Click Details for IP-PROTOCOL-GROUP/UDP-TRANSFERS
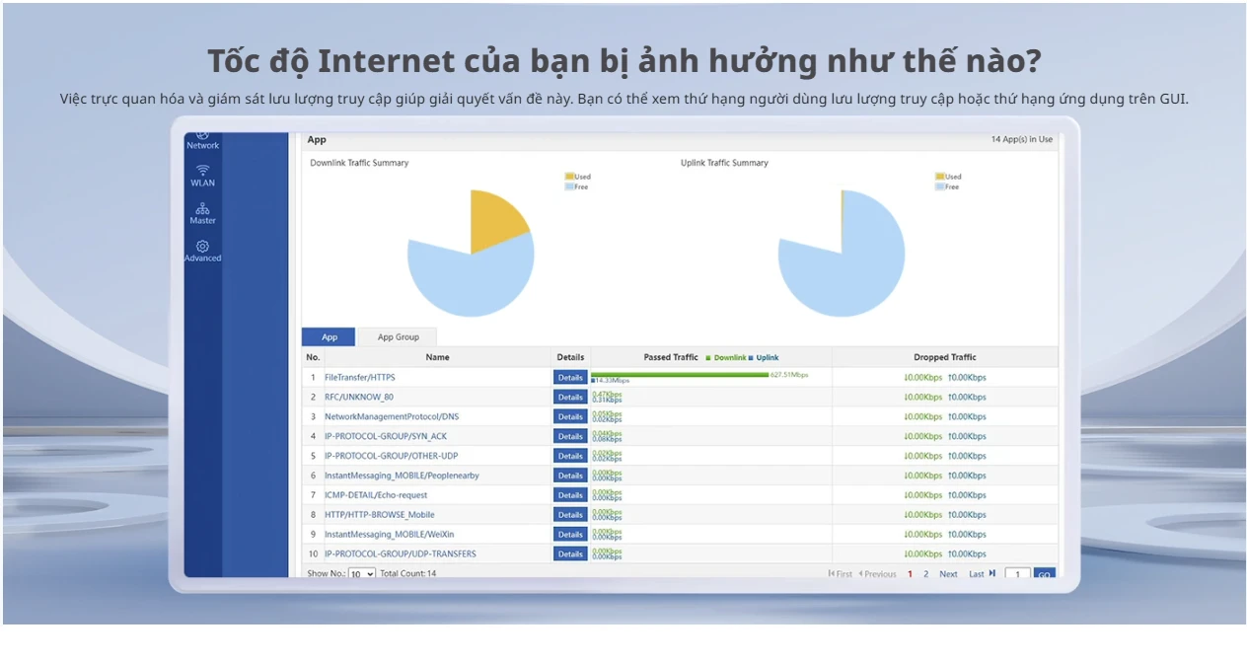1247x661 pixels. (x=570, y=554)
